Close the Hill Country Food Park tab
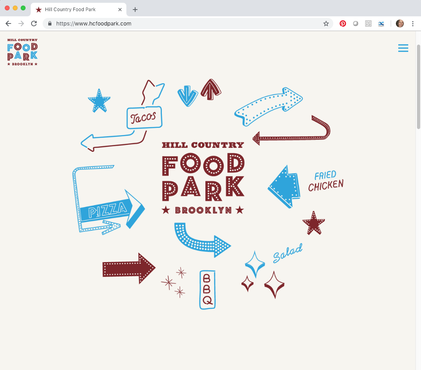 120,10
